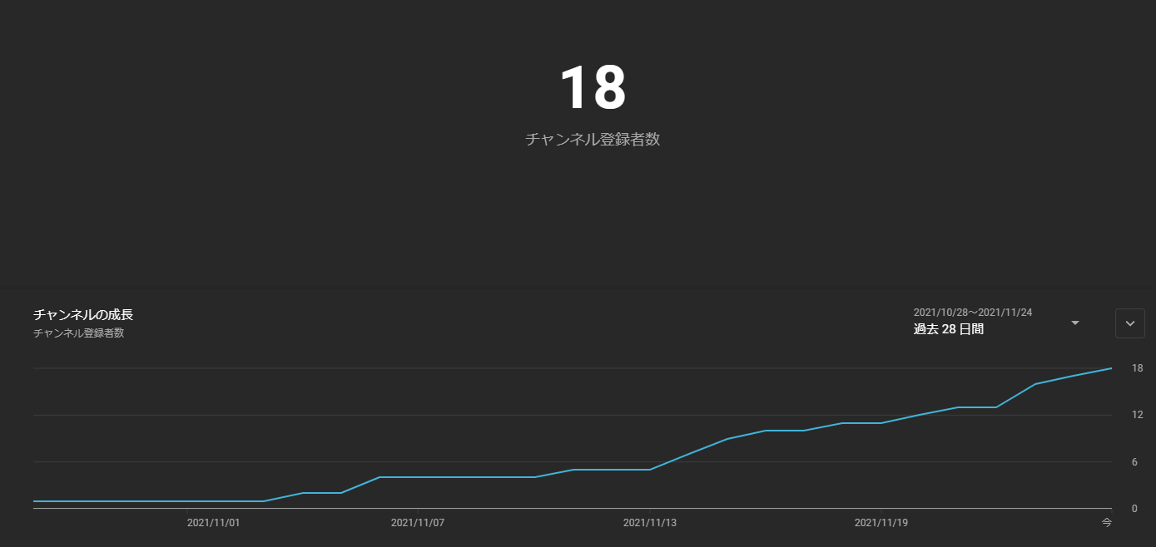The height and width of the screenshot is (547, 1156).
Task: Click the large 18 subscriber count
Action: pos(592,88)
